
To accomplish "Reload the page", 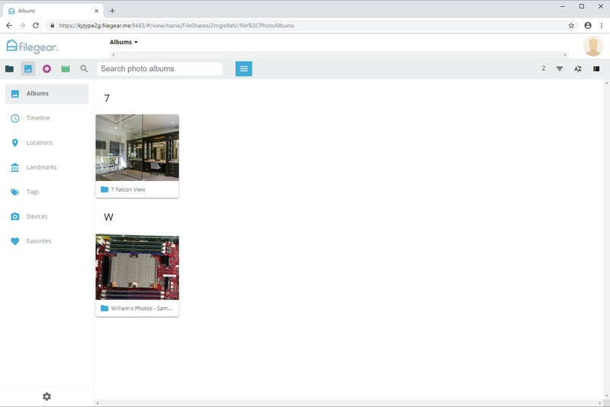I will click(36, 25).
